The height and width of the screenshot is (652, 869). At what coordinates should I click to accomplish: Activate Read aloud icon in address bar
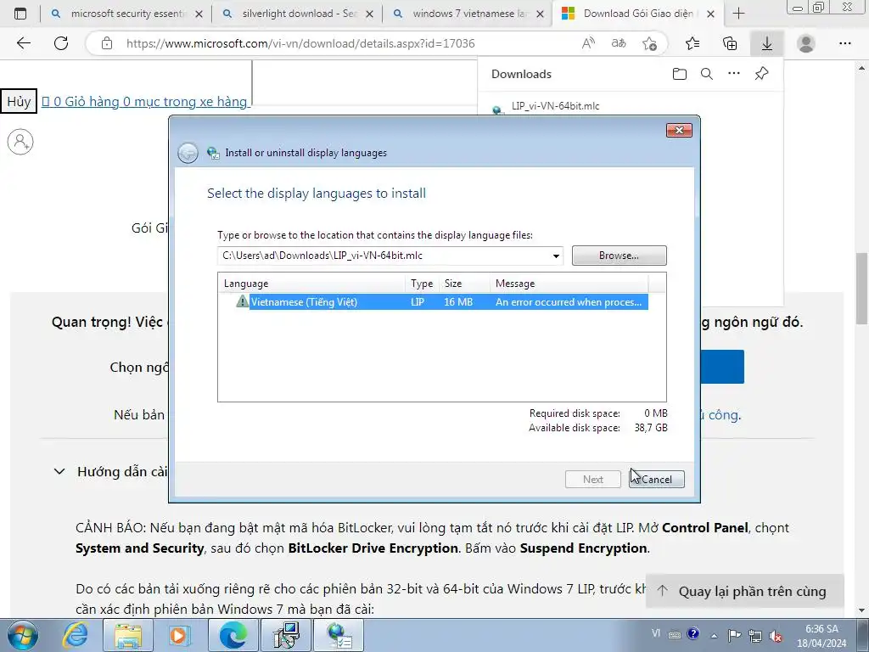pyautogui.click(x=588, y=43)
